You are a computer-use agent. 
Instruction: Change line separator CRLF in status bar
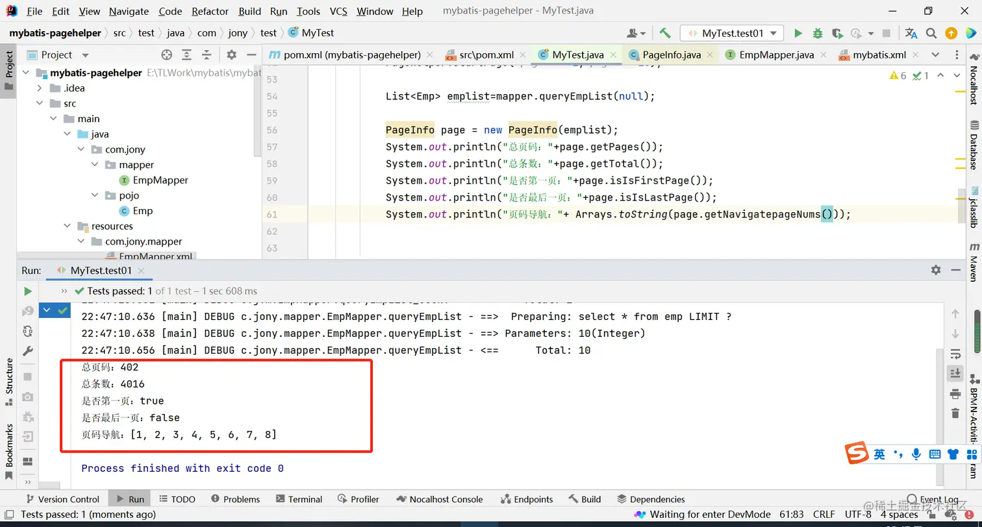click(824, 515)
